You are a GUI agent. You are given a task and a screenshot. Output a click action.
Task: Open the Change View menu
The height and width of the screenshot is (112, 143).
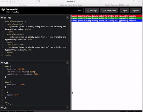pos(109,10)
